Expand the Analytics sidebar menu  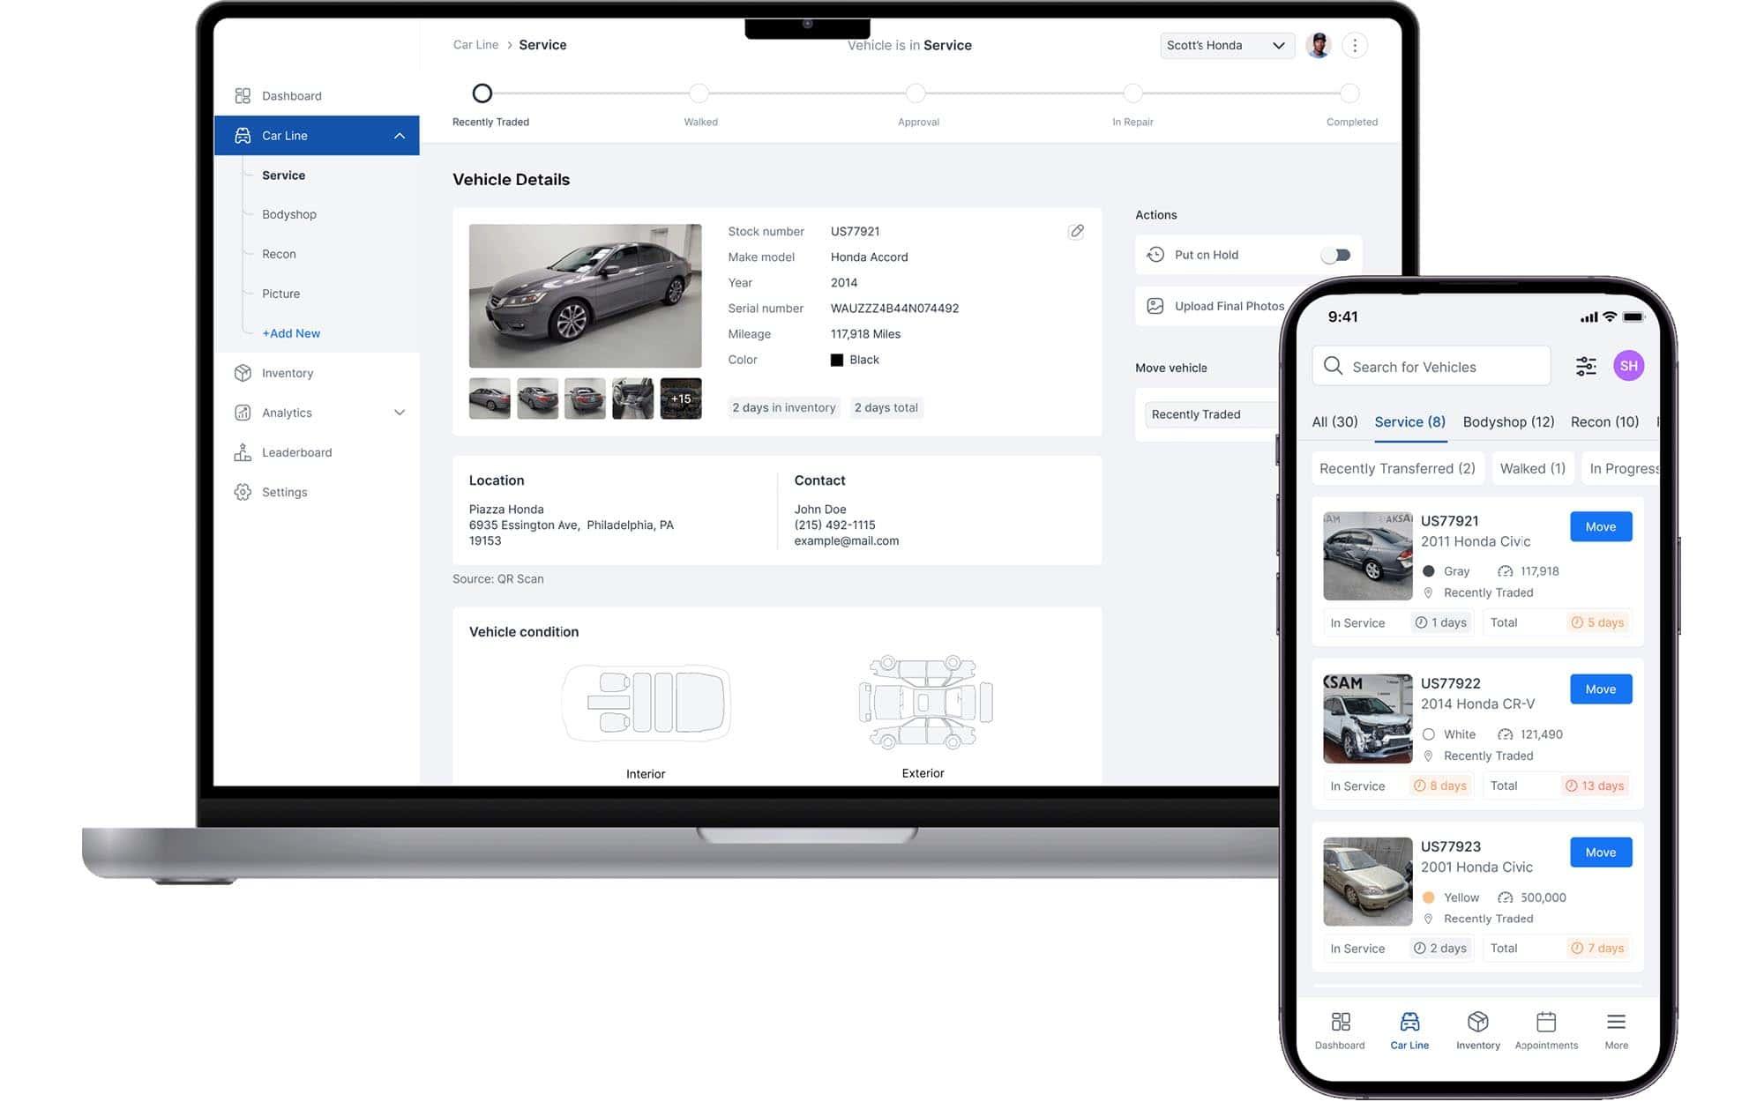pyautogui.click(x=400, y=413)
